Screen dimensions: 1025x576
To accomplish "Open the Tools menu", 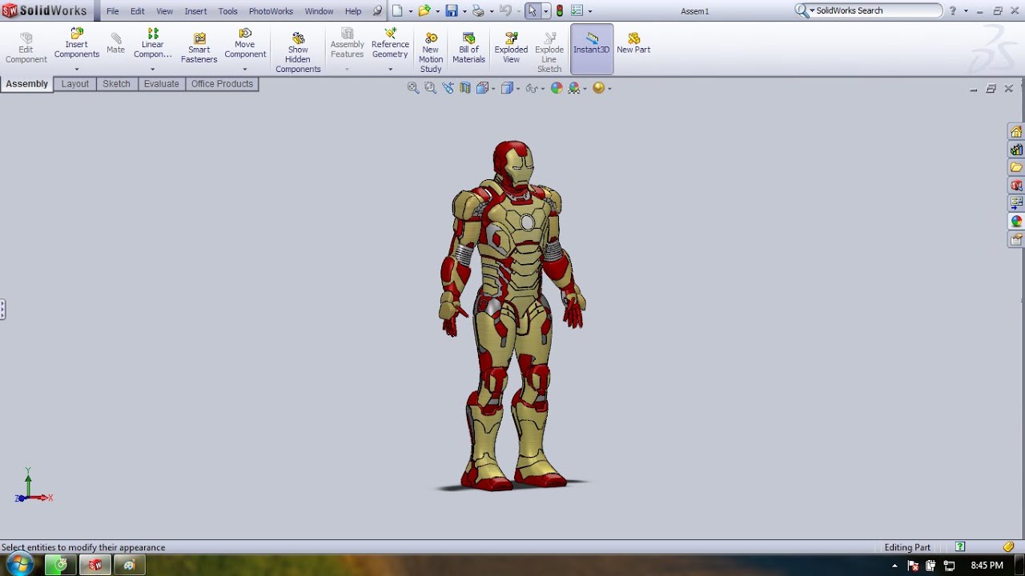I will (227, 11).
